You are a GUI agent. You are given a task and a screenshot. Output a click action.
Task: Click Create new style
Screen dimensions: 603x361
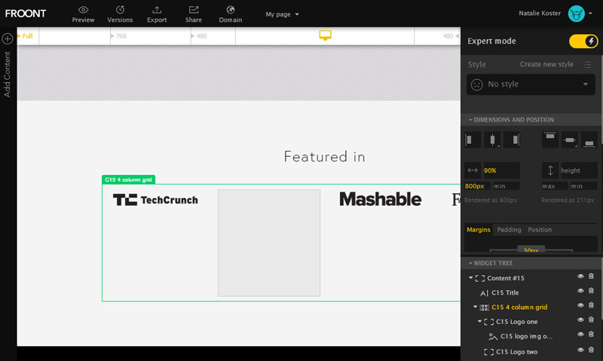click(546, 64)
